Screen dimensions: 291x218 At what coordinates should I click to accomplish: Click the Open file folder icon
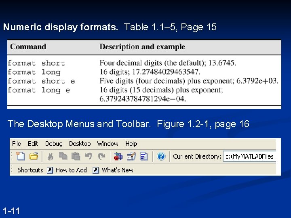click(x=34, y=156)
